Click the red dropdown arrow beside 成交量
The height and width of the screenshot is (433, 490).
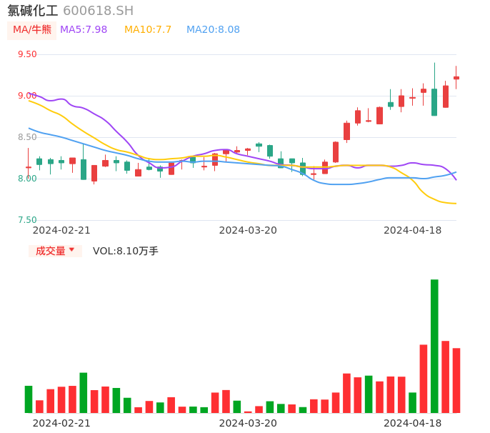[71, 250]
